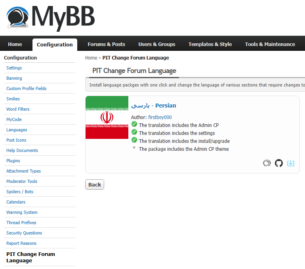Click the Iran flag image

(107, 117)
